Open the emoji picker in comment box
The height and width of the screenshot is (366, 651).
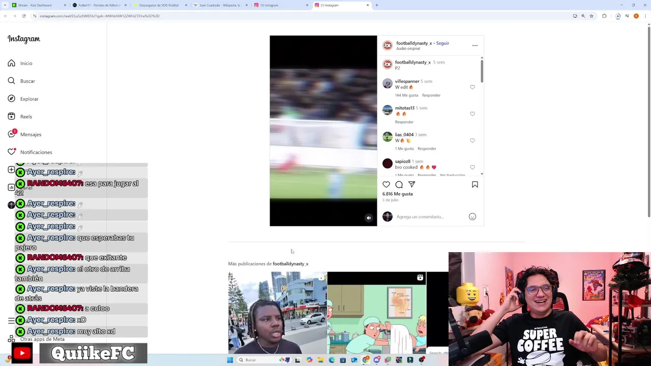click(x=472, y=217)
